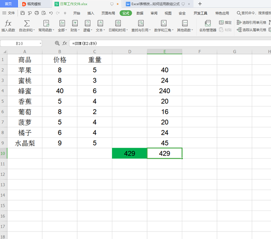Open the Text (文本) functions icon
The height and width of the screenshot is (239, 271).
point(100,23)
